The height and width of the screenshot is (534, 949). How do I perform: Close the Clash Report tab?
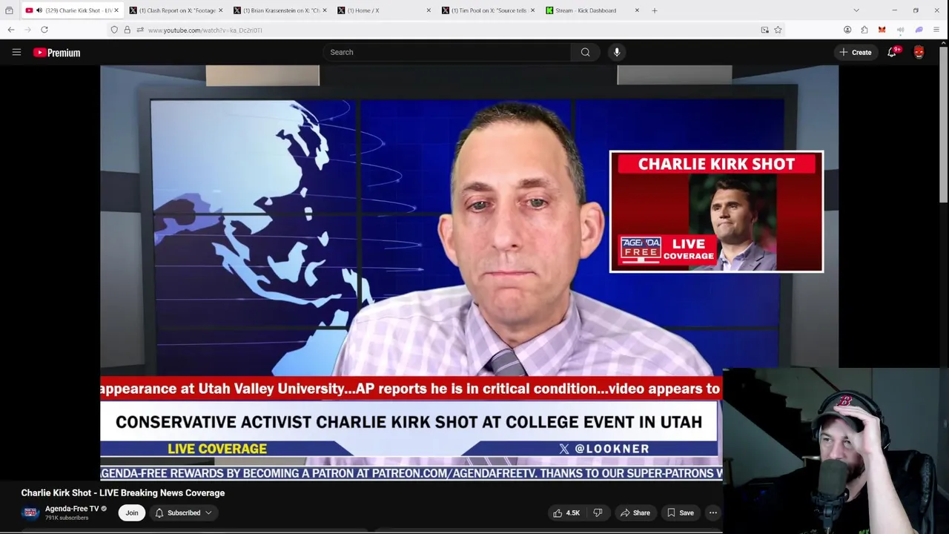[x=220, y=10]
